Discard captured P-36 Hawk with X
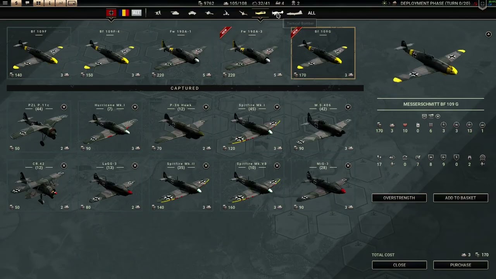The height and width of the screenshot is (279, 496). [x=206, y=107]
